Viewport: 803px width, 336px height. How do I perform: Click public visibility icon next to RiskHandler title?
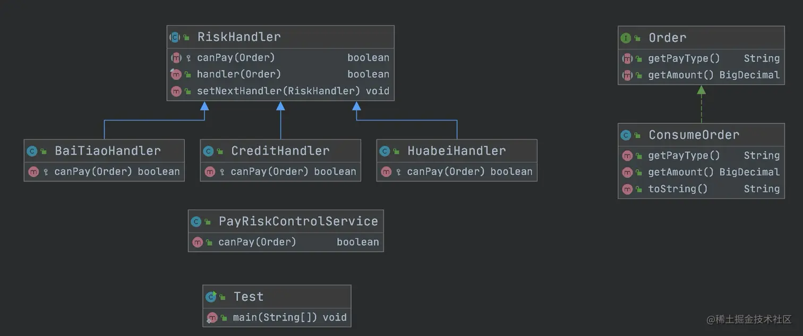pos(186,38)
